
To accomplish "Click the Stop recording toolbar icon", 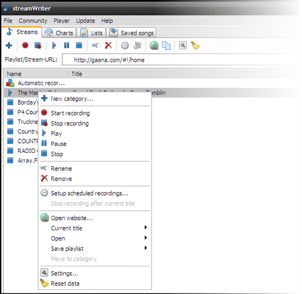I will (x=38, y=45).
